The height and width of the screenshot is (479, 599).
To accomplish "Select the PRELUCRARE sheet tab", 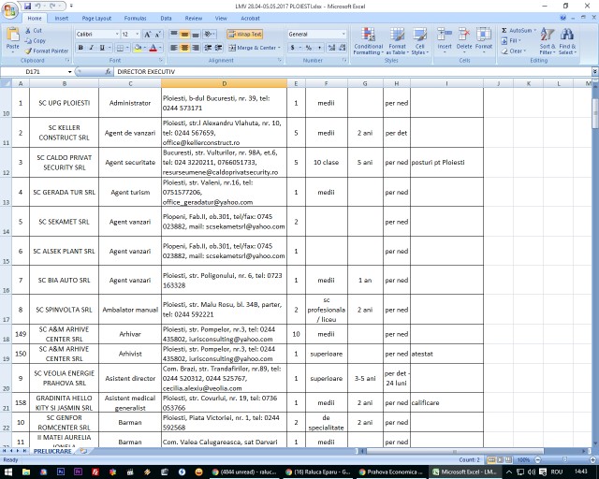I will (52, 451).
